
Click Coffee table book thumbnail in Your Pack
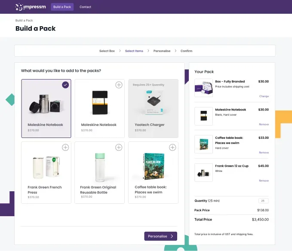tap(203, 144)
